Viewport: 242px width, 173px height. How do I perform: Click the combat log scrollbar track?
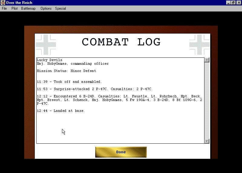207,100
